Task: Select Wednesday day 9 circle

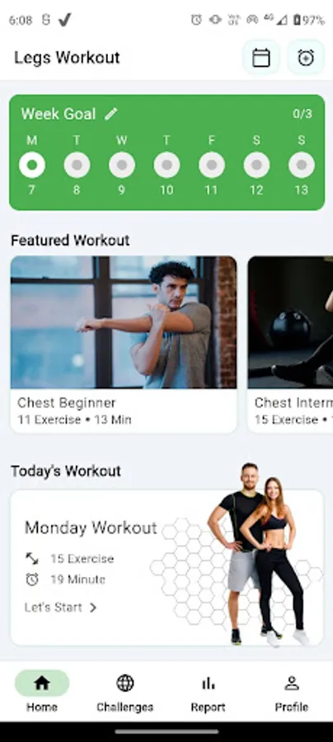Action: [121, 165]
